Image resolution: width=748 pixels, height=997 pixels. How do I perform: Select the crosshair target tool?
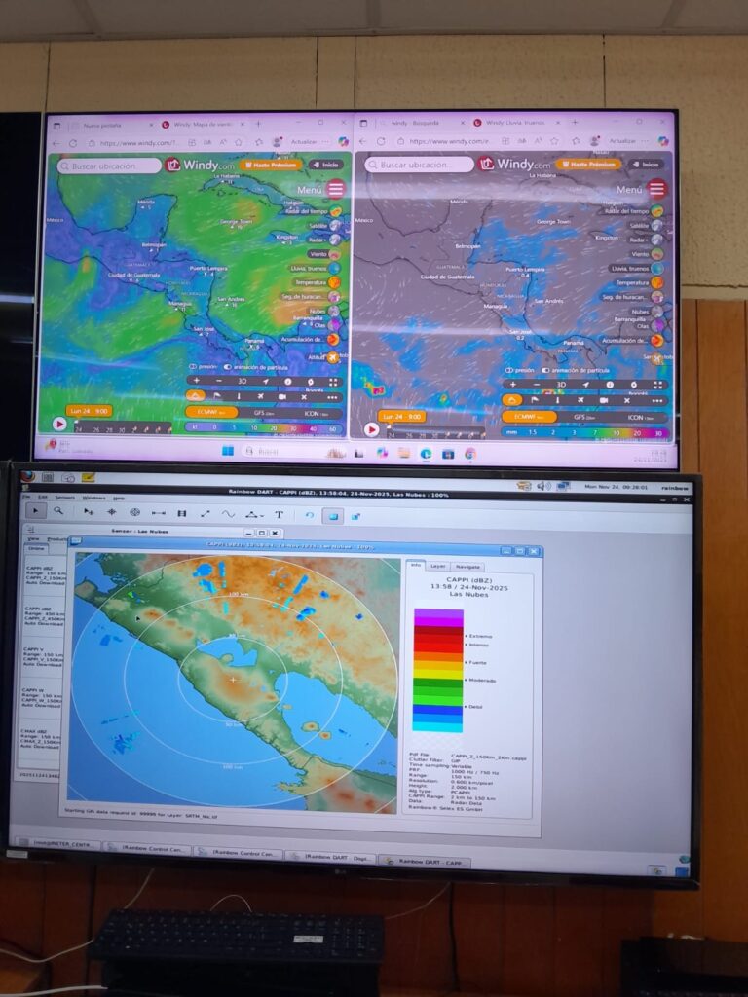pyautogui.click(x=134, y=512)
